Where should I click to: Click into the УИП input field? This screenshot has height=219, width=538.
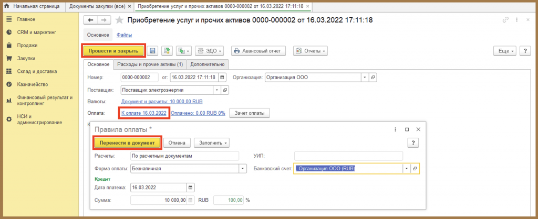348,156
